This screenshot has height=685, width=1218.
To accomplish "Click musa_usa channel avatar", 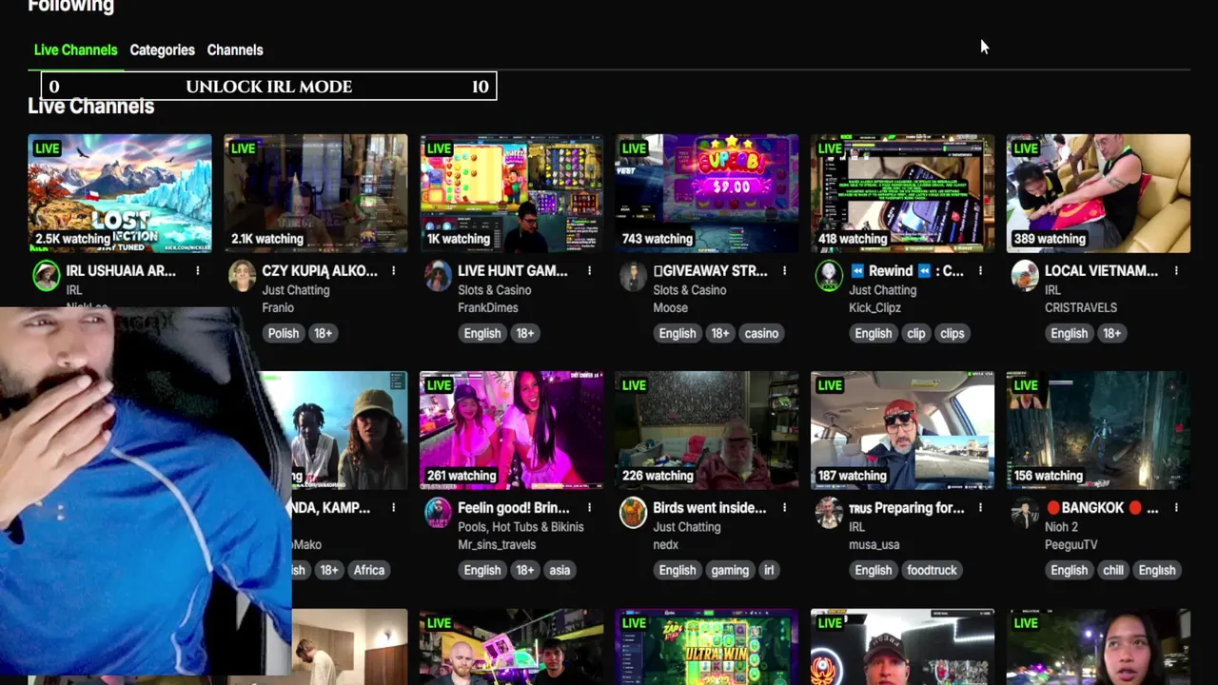I will (829, 513).
